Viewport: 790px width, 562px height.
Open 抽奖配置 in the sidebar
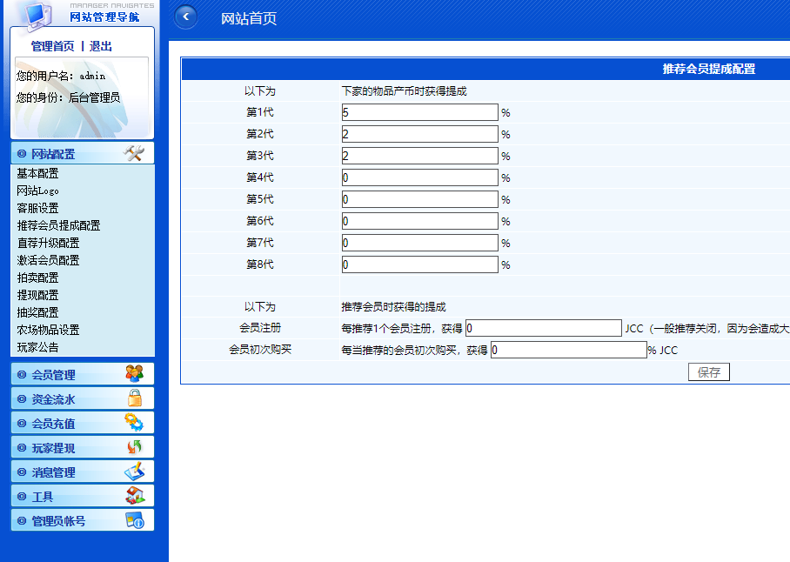point(37,312)
